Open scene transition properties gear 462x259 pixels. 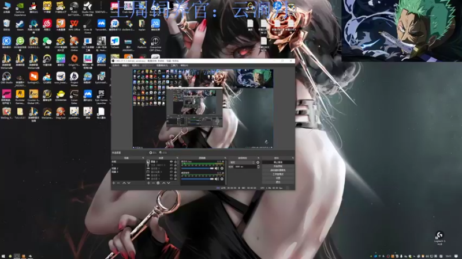(258, 162)
